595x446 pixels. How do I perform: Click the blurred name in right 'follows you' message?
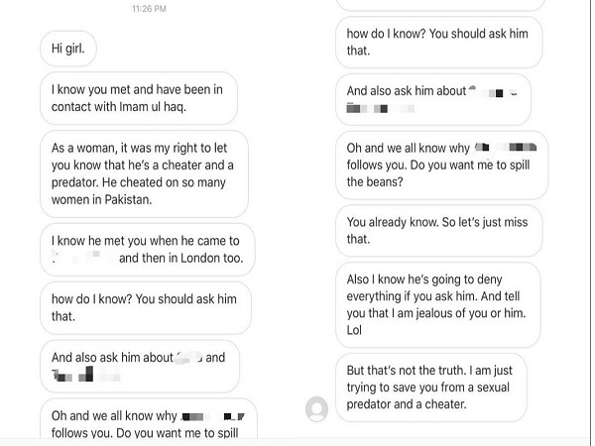[506, 147]
